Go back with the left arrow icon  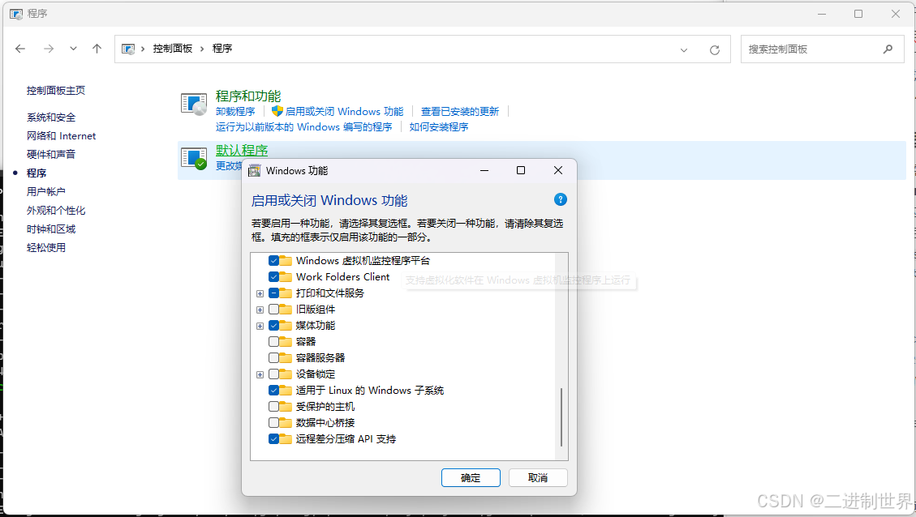tap(20, 49)
